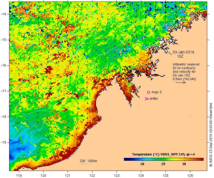Click the 'and velocity for' text
This screenshot has width=214, height=178.
(184, 72)
